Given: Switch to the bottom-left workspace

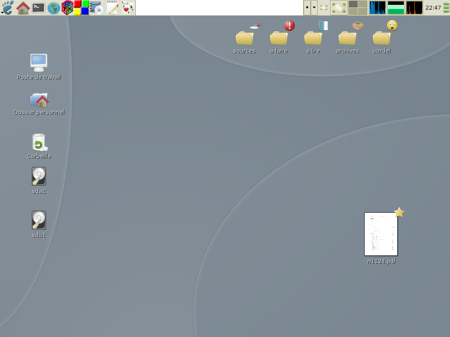Looking at the screenshot, I should 353,11.
